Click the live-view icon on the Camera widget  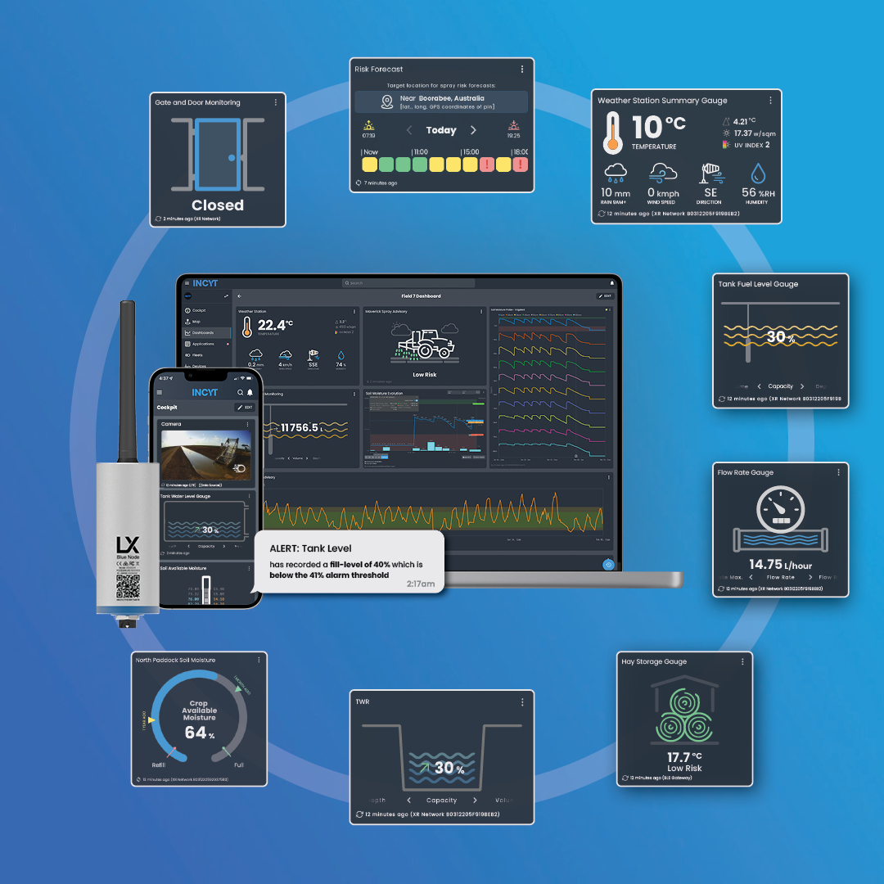pos(239,469)
